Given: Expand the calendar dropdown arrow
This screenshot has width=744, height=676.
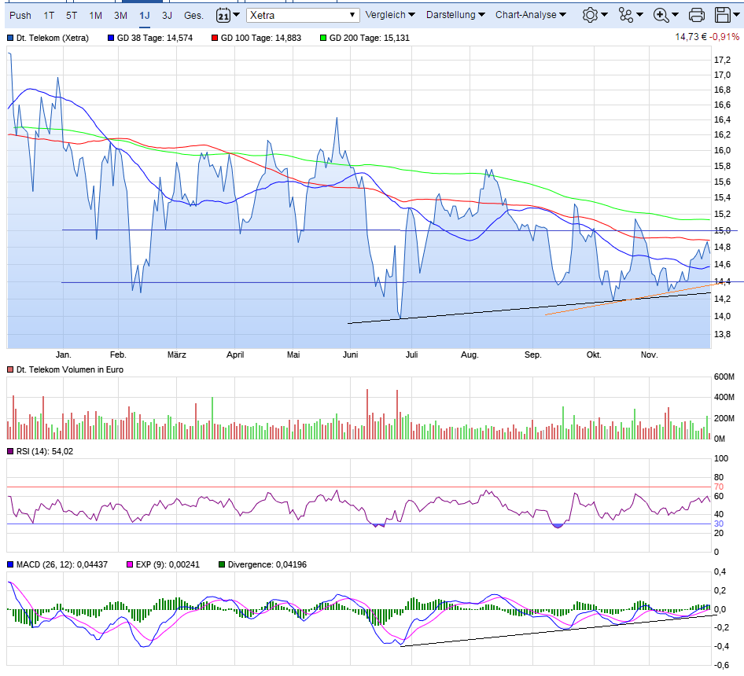Looking at the screenshot, I should click(236, 15).
